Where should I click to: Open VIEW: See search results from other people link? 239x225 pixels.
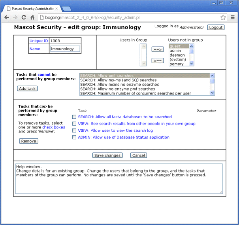[137, 123]
